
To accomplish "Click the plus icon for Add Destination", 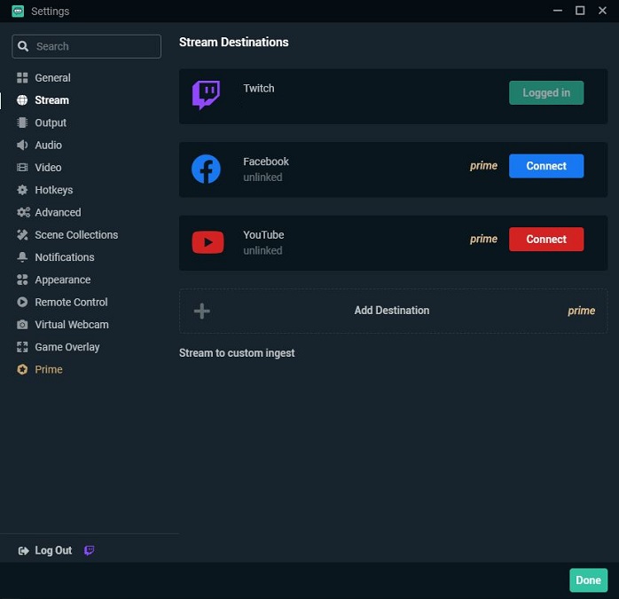I will [201, 311].
